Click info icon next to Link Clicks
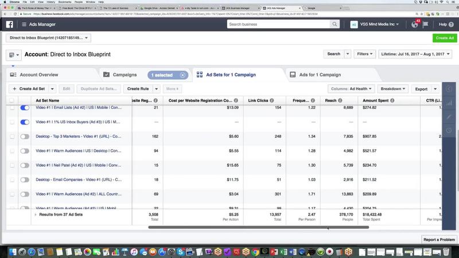The image size is (459, 258). 272,100
